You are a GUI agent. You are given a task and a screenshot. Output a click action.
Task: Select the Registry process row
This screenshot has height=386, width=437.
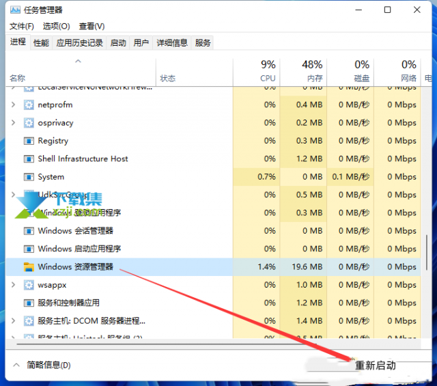click(x=213, y=141)
